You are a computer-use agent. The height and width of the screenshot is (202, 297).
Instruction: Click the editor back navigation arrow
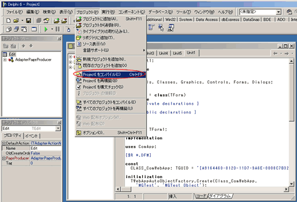(x=275, y=54)
